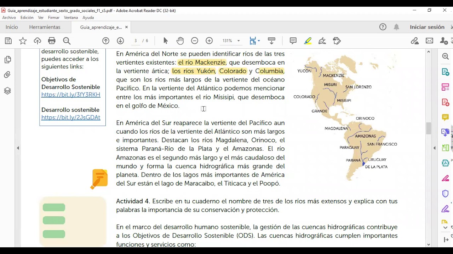Click highlighted word 'Colorado'
The height and width of the screenshot is (254, 453).
point(233,71)
